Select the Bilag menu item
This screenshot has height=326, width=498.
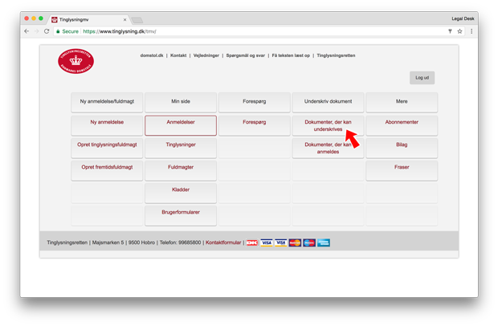[402, 148]
